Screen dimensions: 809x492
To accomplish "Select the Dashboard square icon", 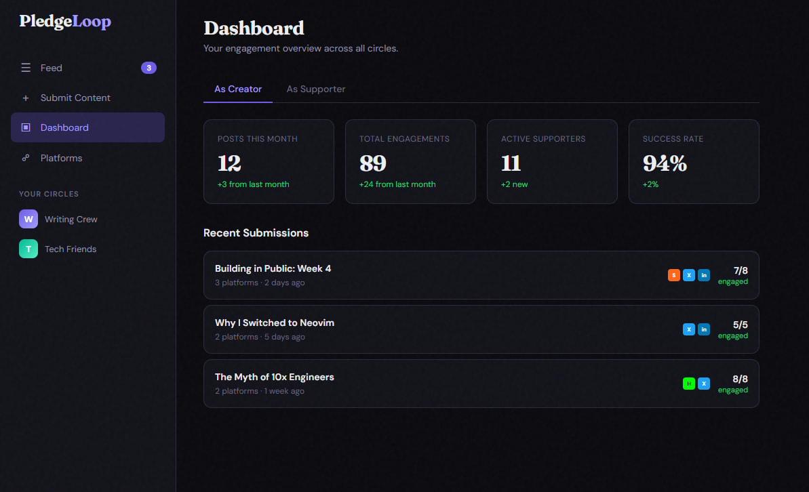I will (x=26, y=127).
